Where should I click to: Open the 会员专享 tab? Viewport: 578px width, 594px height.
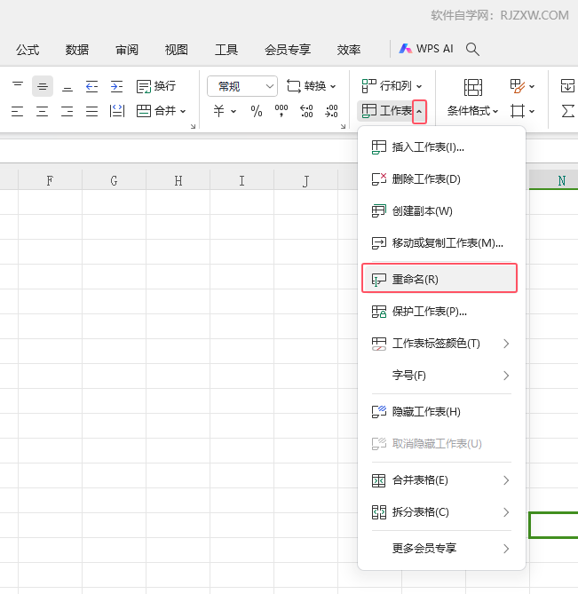coord(288,50)
